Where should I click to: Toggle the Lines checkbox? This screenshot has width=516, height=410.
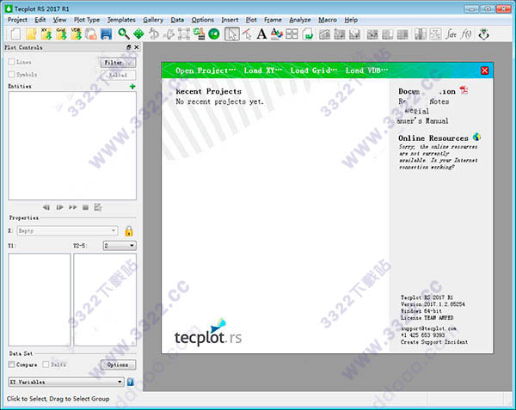(11, 62)
